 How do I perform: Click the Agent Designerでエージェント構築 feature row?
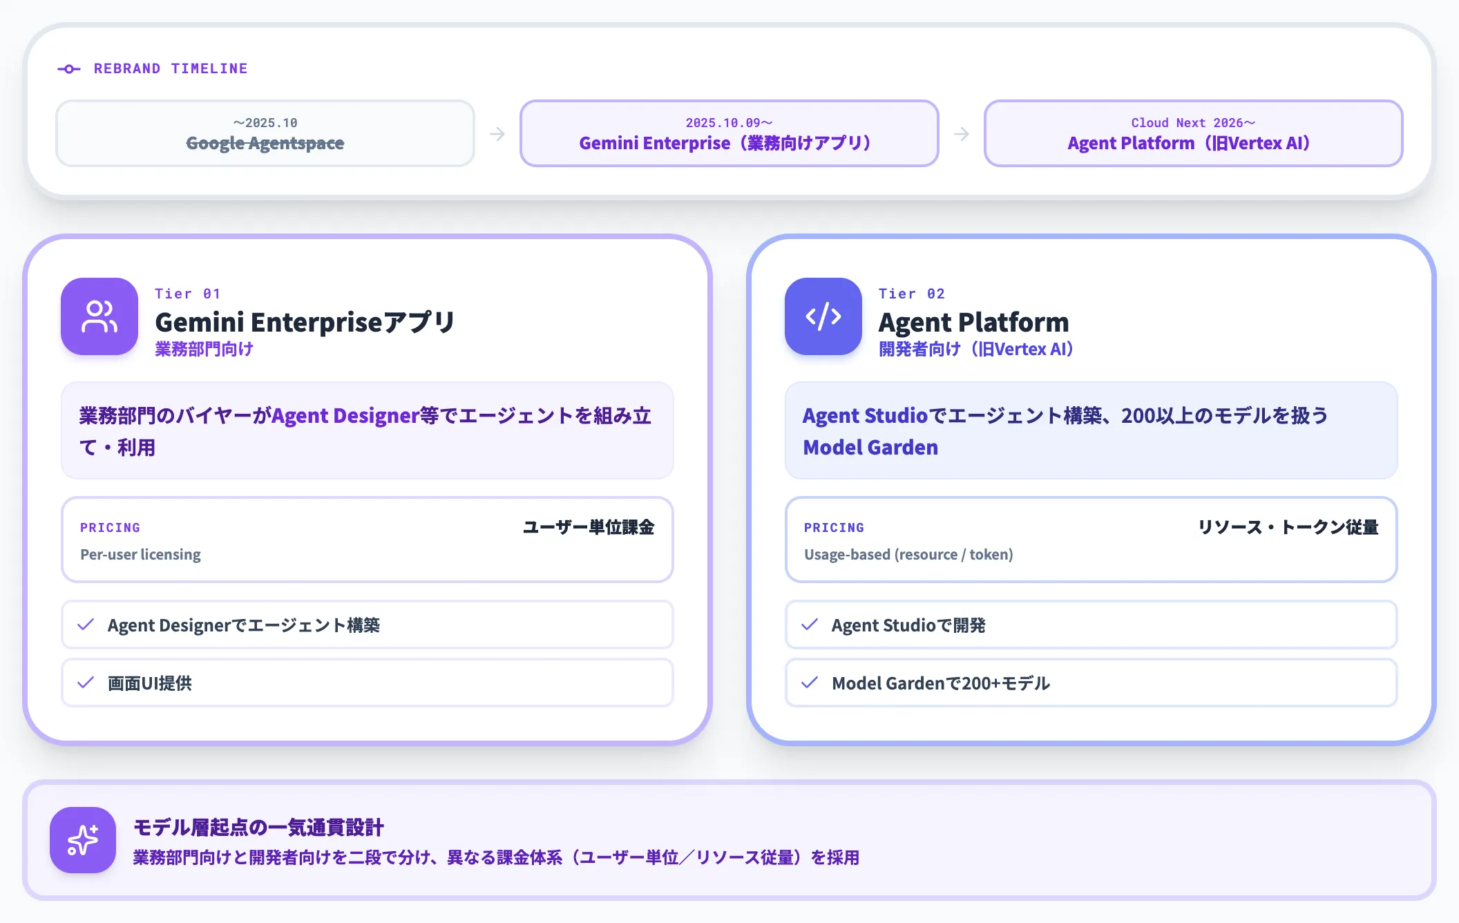[368, 625]
